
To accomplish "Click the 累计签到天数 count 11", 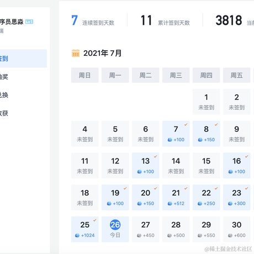I will click(146, 20).
